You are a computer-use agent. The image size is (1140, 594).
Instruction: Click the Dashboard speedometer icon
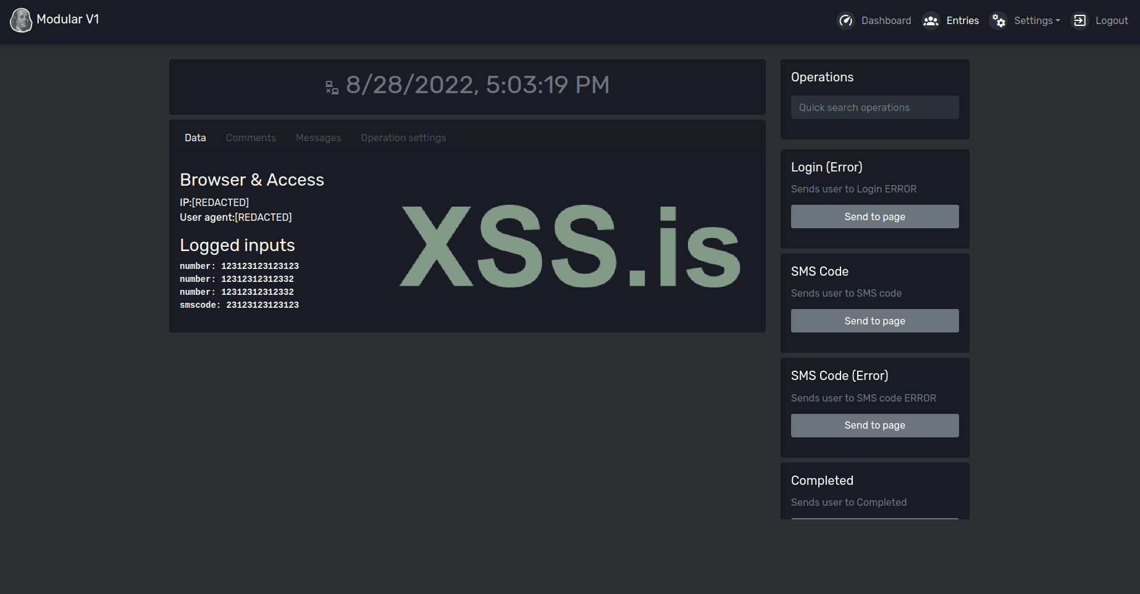845,21
